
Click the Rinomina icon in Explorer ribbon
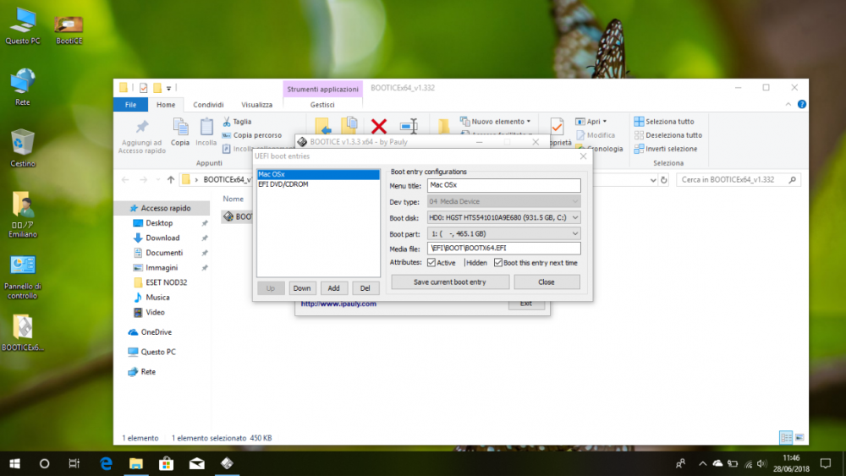pyautogui.click(x=409, y=126)
